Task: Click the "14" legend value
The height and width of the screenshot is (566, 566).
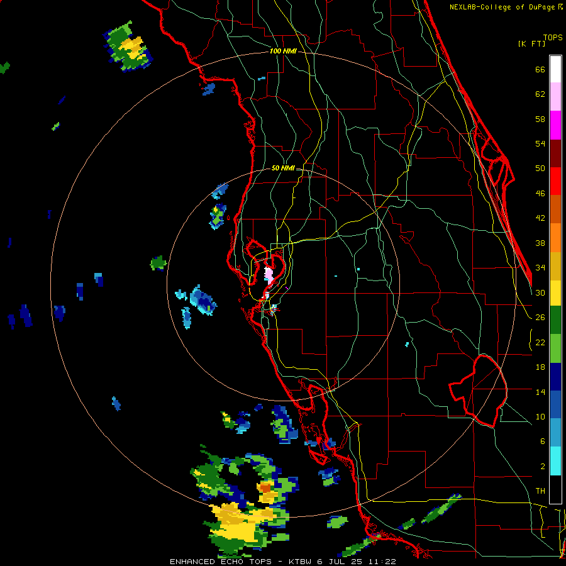Action: (x=540, y=392)
